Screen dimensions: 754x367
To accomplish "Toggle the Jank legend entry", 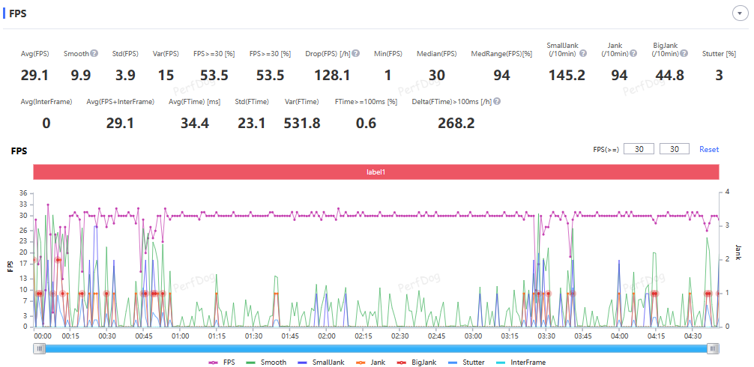I will click(372, 362).
